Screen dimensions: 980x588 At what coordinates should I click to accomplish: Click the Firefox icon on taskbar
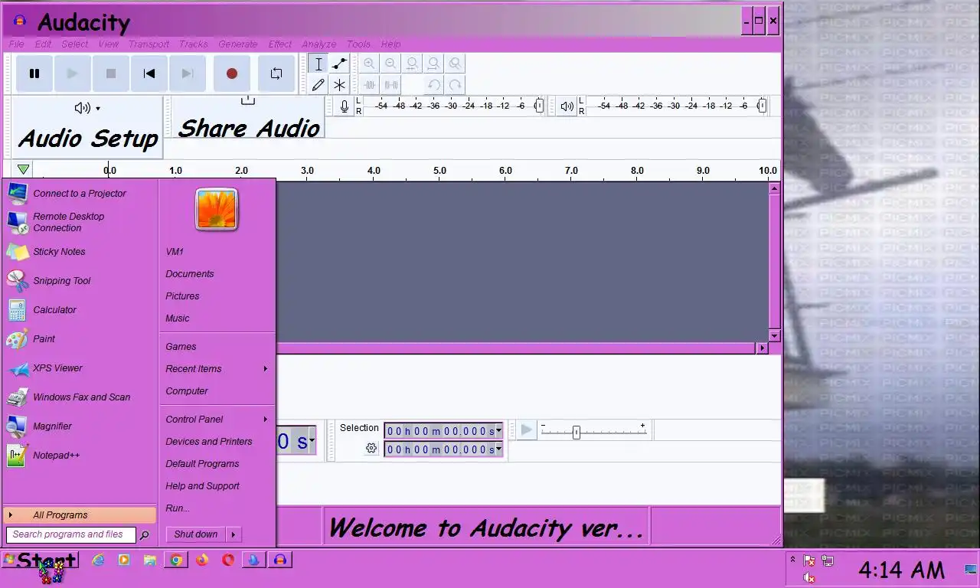click(x=202, y=560)
